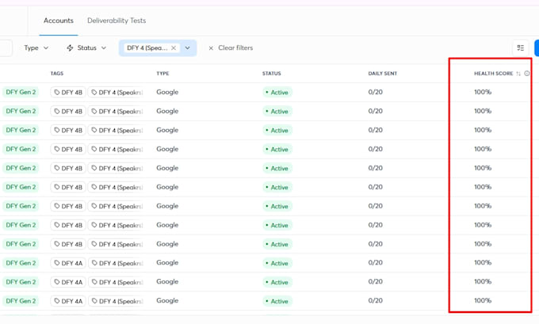
Task: Click the lightning bolt icon beside Status
Action: (70, 48)
